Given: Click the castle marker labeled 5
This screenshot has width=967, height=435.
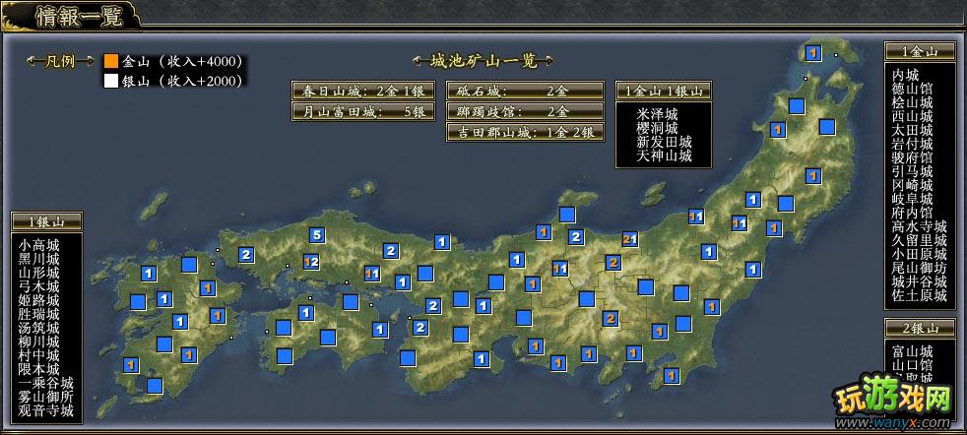Looking at the screenshot, I should tap(316, 235).
